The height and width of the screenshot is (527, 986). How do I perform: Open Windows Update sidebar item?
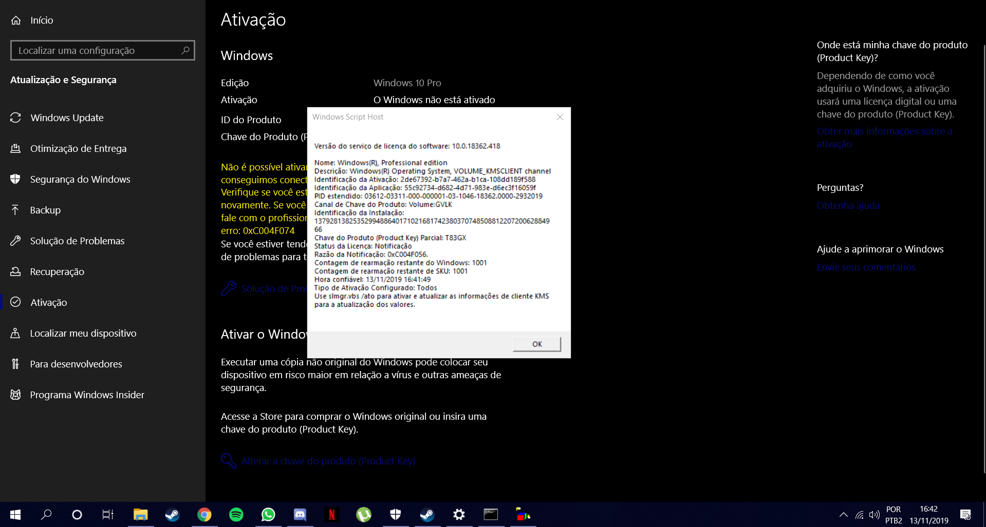(103, 118)
